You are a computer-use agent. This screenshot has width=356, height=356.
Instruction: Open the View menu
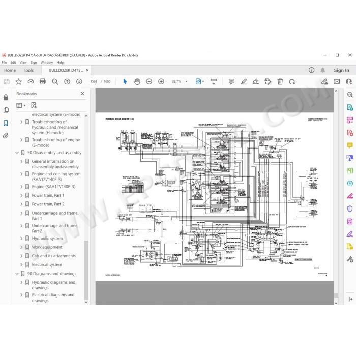tap(23, 62)
